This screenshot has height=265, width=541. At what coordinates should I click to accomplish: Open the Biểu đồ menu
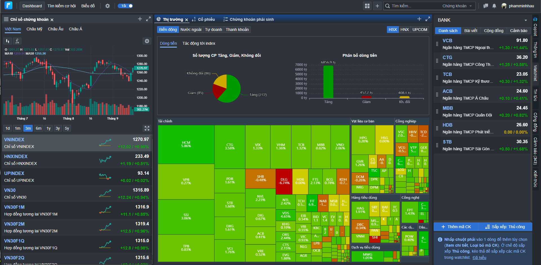88,6
